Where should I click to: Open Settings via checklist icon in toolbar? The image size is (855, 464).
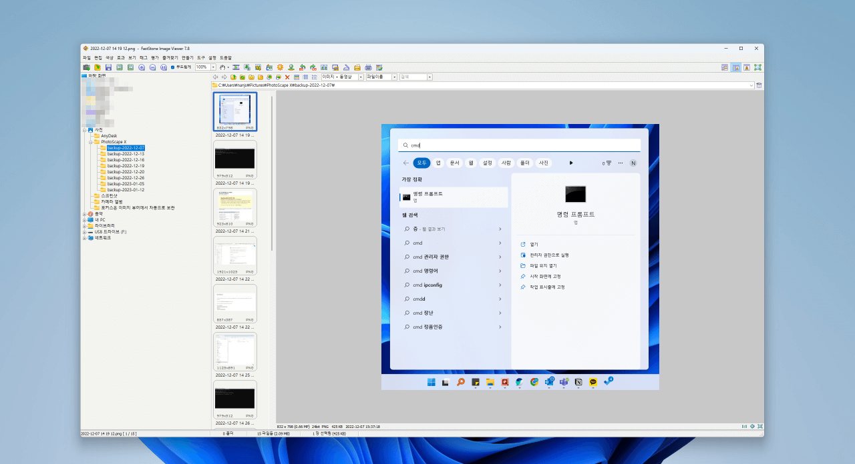(379, 67)
